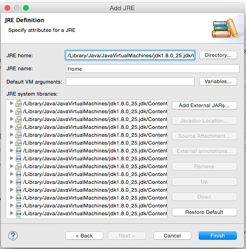
Task: Click Add External JARs... button
Action: (x=204, y=105)
